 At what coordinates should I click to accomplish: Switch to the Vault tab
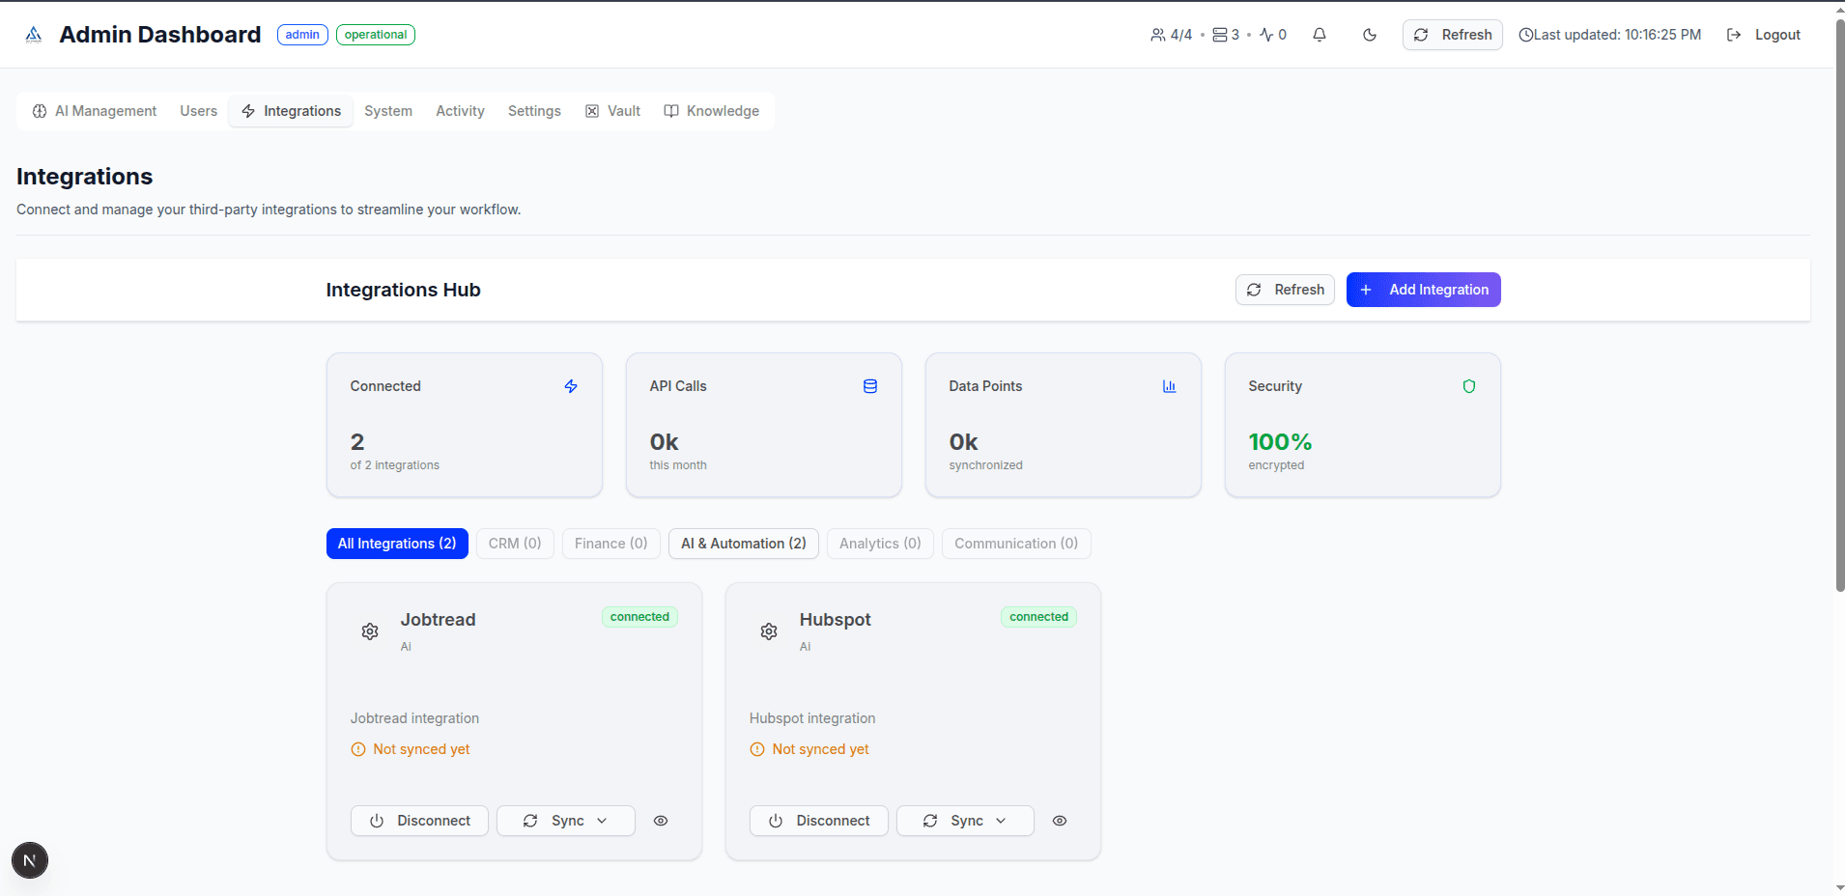pyautogui.click(x=612, y=110)
